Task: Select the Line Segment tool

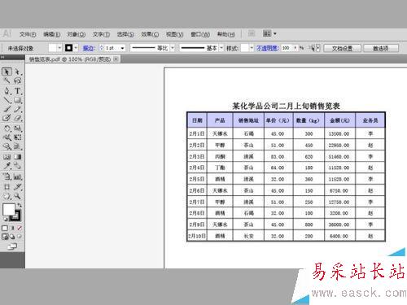Action: pyautogui.click(x=7, y=100)
